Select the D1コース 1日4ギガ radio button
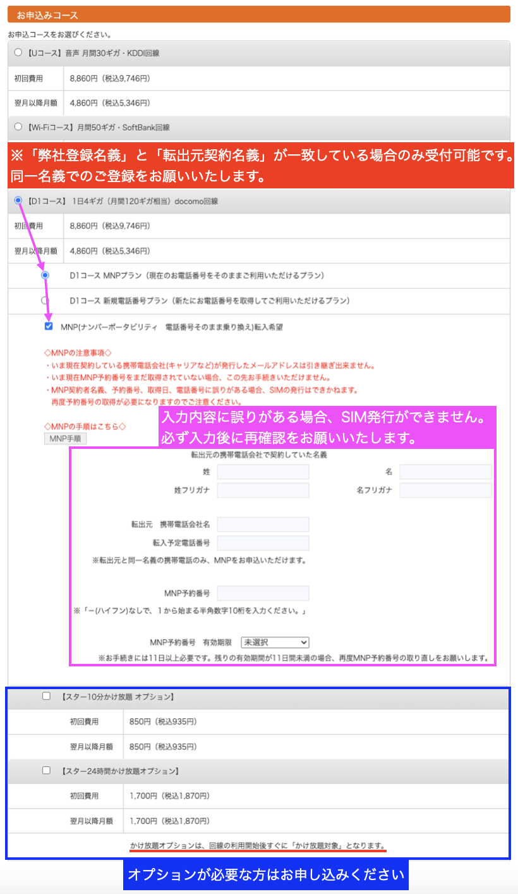Screen dimensions: 518x894 click(18, 200)
